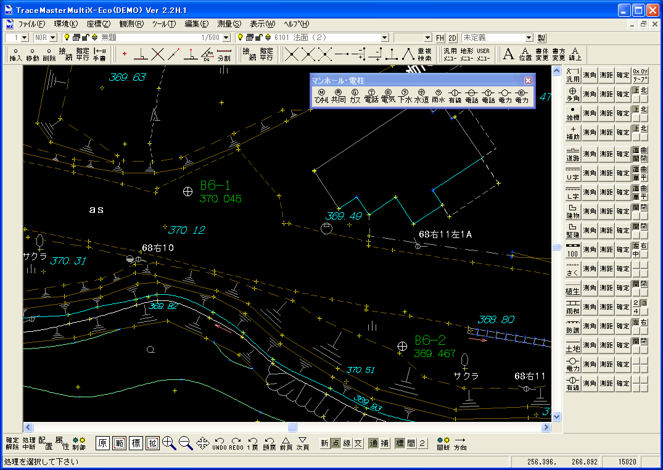
Task: Click the REDO icon
Action: tap(236, 443)
